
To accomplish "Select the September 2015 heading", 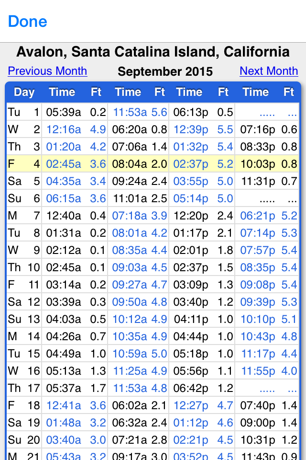I will (x=165, y=71).
